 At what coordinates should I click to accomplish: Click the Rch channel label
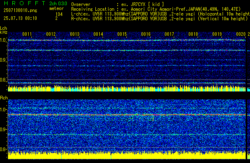(4, 98)
